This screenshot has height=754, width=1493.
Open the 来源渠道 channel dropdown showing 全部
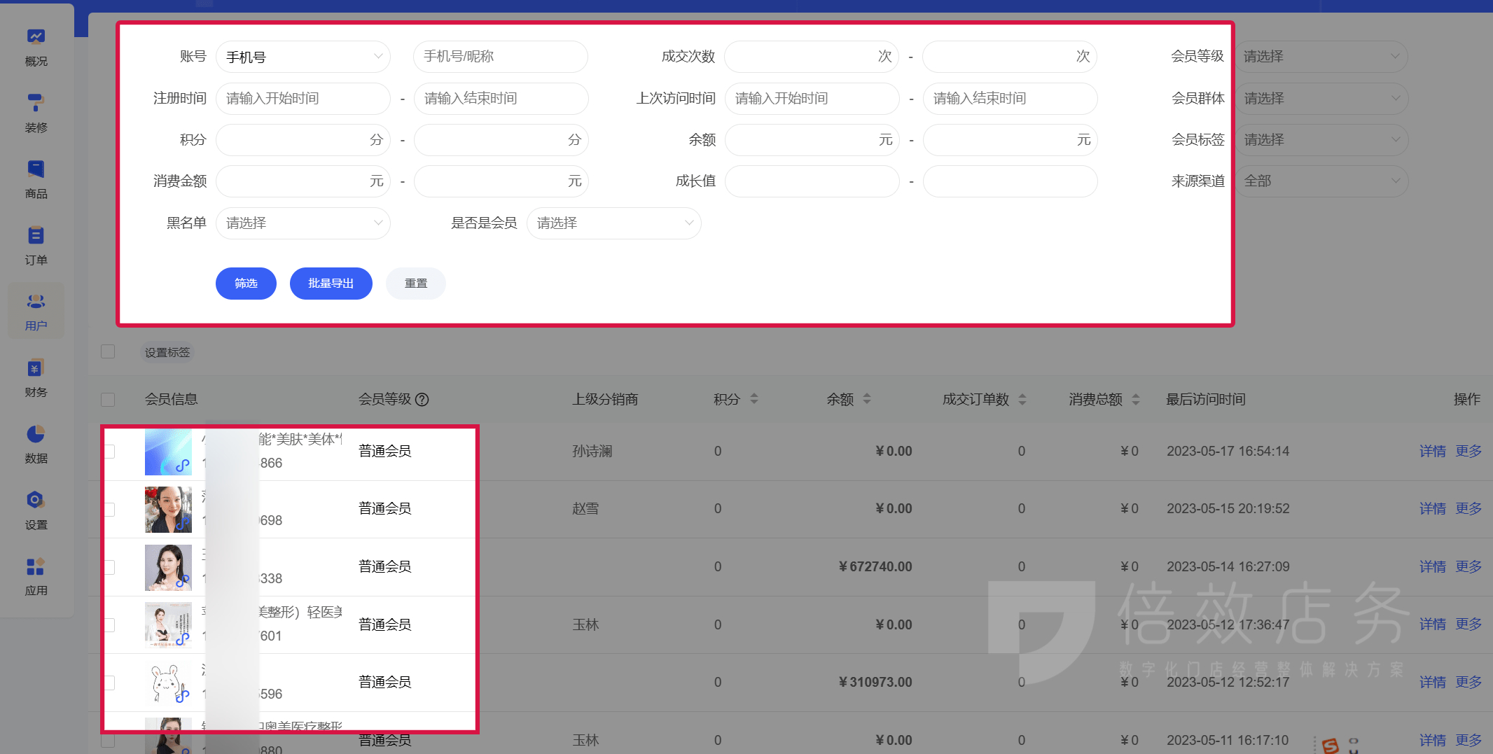point(1321,181)
